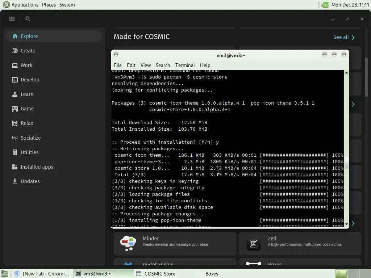Click the terminal window menu icon in titlebar
This screenshot has width=371, height=278.
(x=116, y=55)
